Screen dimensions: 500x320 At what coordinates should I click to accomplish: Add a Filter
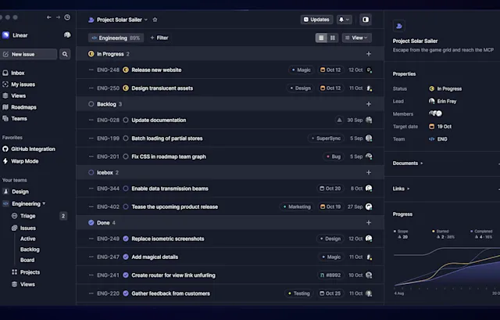click(159, 38)
